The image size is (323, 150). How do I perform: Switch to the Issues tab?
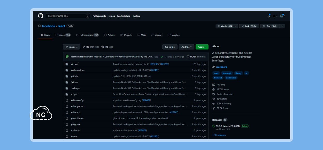tap(63, 35)
